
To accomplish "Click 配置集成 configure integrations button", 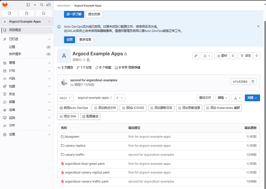I will 90,117.
